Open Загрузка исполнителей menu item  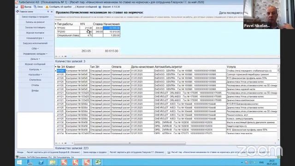pyautogui.click(x=35, y=43)
